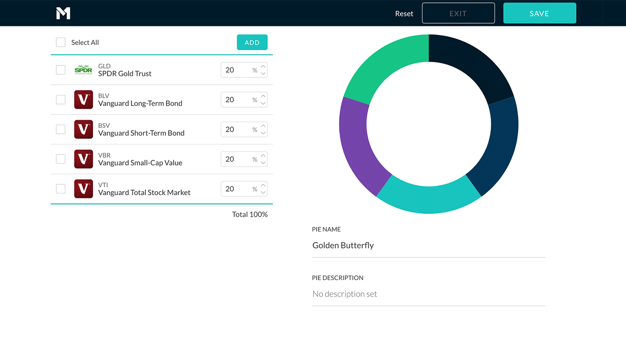Click the Vanguard Short-Term Bond name
The image size is (626, 352).
[141, 133]
